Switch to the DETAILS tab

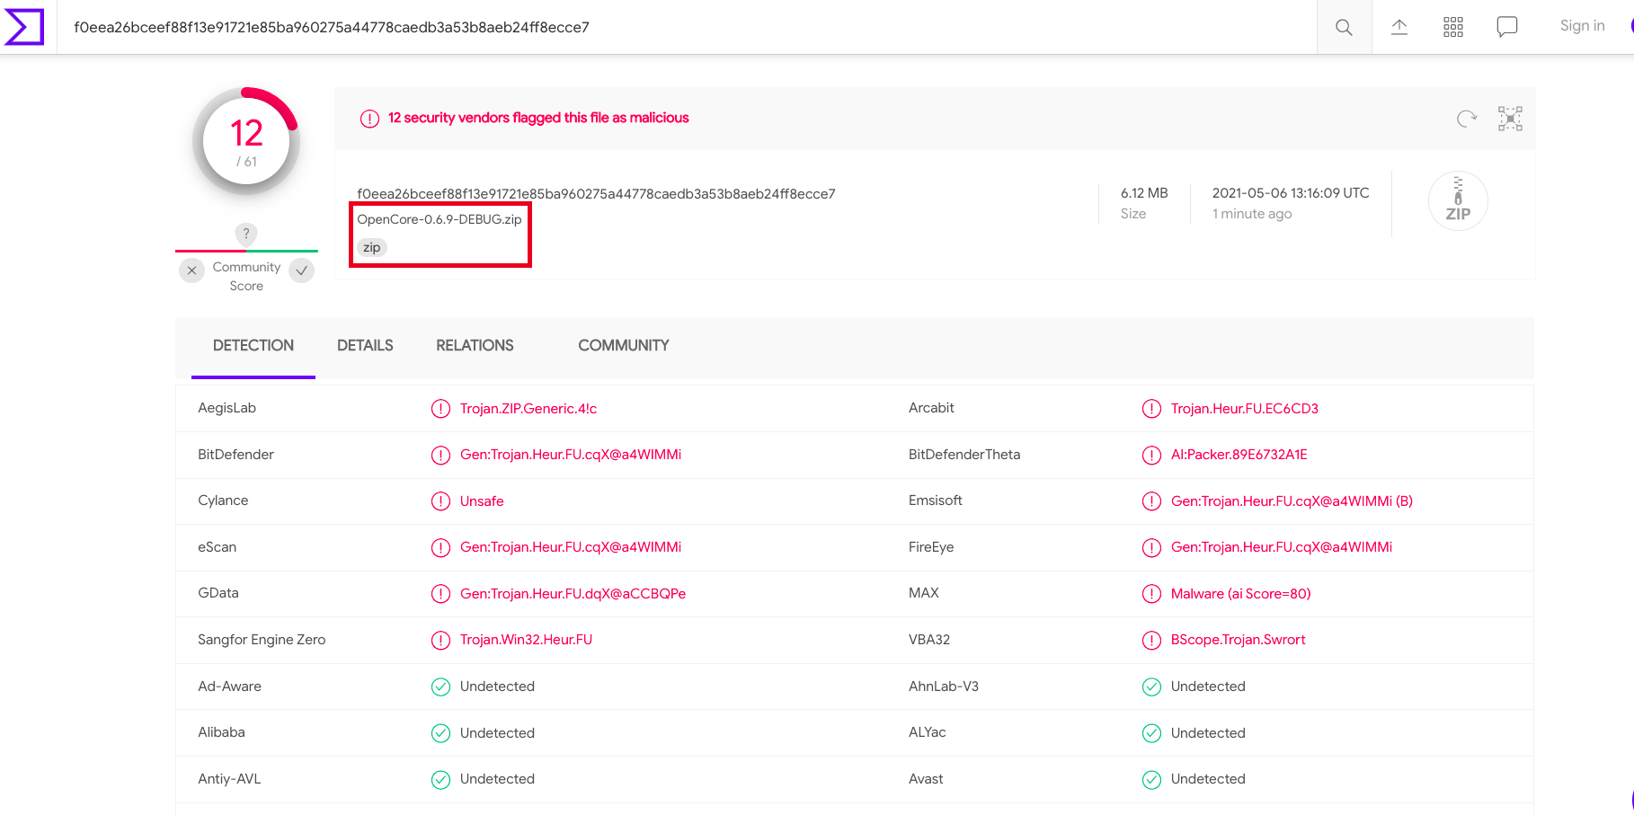365,345
